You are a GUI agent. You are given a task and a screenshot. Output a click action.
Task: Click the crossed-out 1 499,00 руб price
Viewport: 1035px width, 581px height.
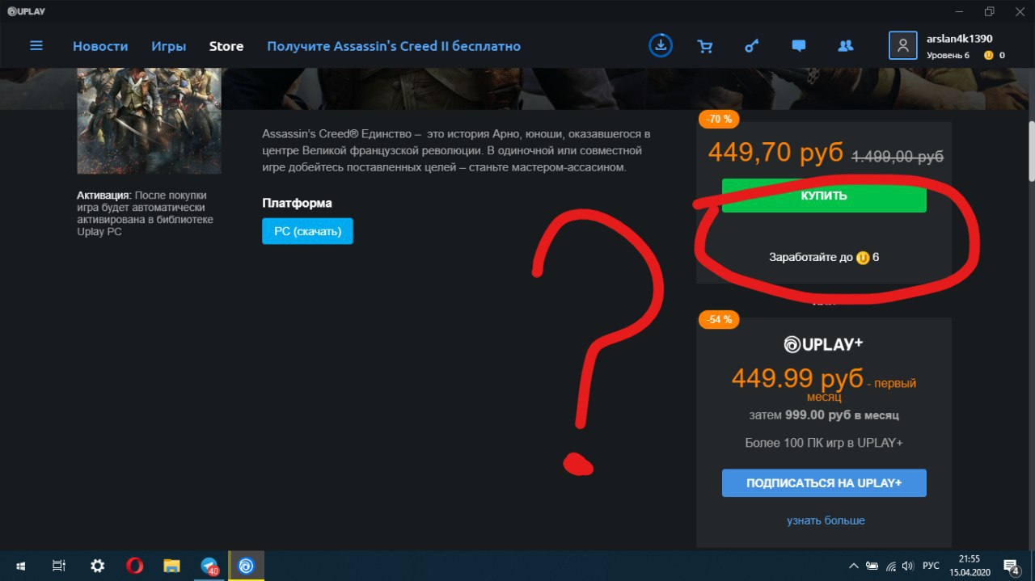coord(898,157)
